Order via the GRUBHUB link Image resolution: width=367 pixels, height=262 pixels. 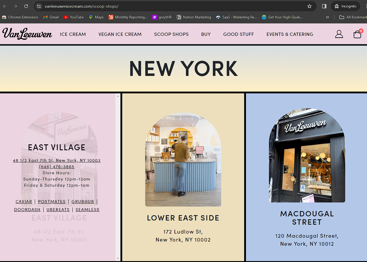pos(83,201)
